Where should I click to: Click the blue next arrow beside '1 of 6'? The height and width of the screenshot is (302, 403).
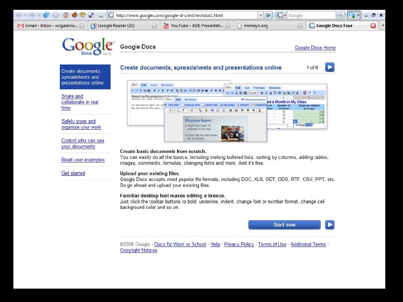pyautogui.click(x=330, y=68)
